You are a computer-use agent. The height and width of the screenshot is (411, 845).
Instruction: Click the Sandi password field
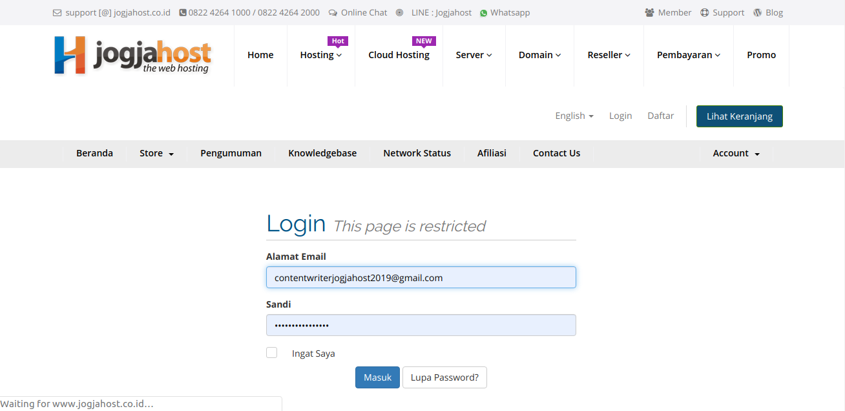point(421,325)
